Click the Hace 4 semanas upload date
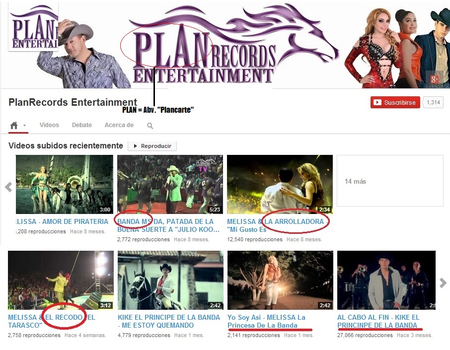 pos(85,335)
